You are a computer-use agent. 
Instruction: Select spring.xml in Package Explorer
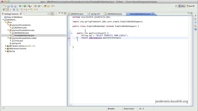(16, 43)
